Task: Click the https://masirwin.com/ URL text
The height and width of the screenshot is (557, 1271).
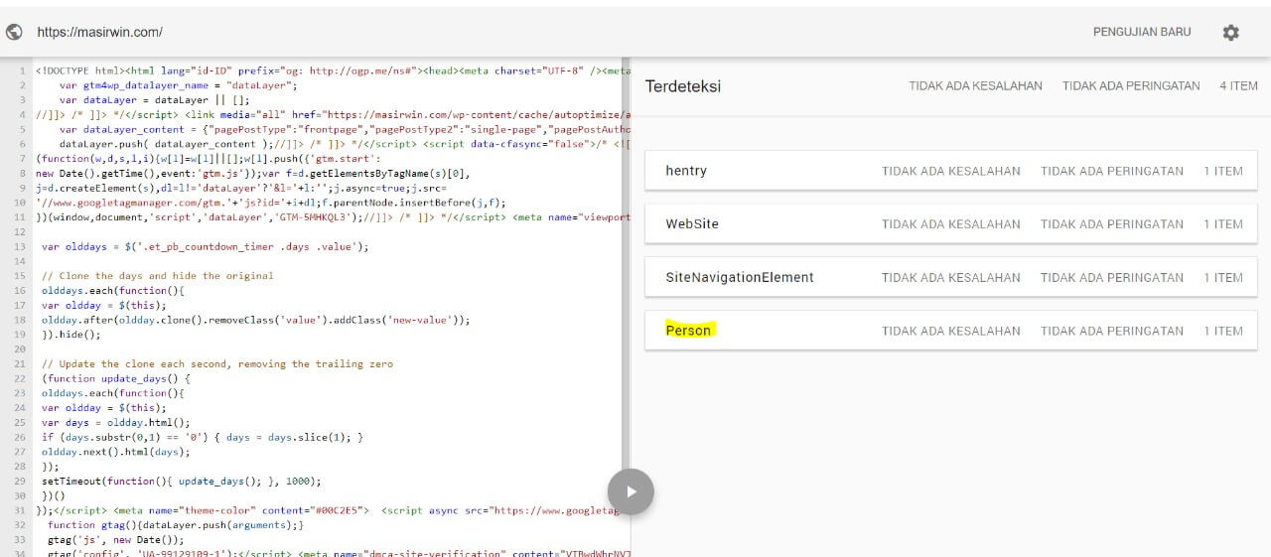Action: tap(99, 32)
